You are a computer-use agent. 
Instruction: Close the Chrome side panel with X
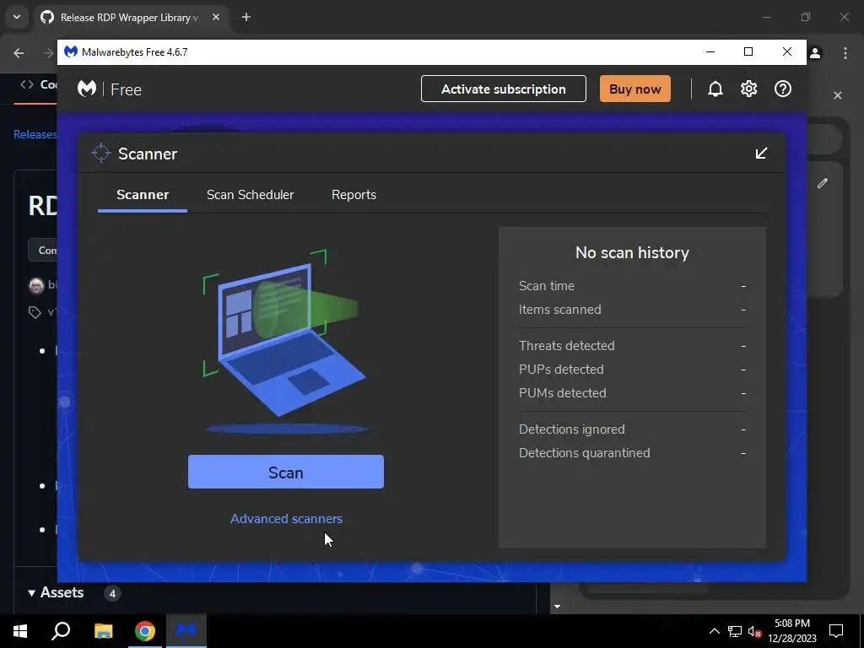click(x=838, y=95)
